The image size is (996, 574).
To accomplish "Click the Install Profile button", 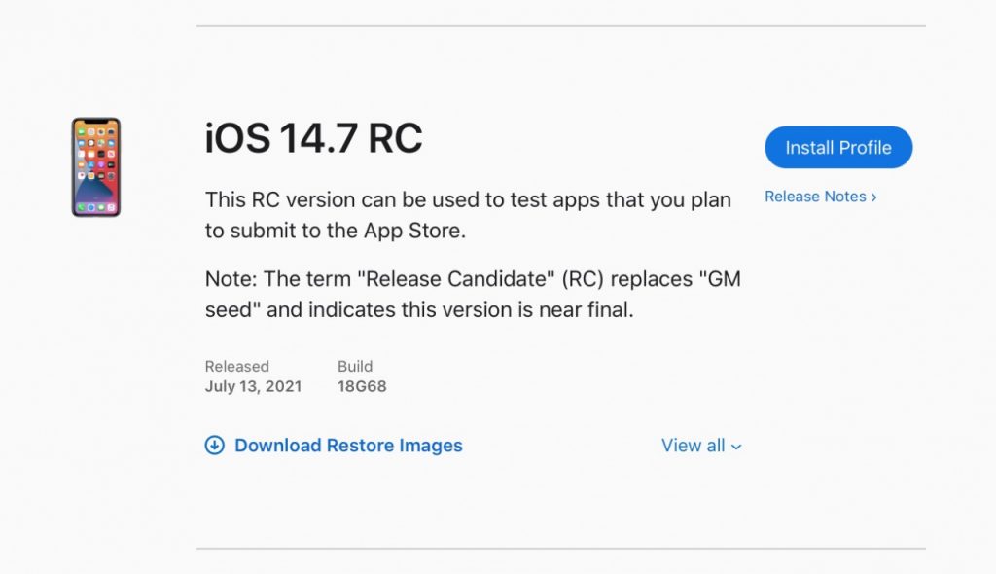I will click(x=838, y=147).
